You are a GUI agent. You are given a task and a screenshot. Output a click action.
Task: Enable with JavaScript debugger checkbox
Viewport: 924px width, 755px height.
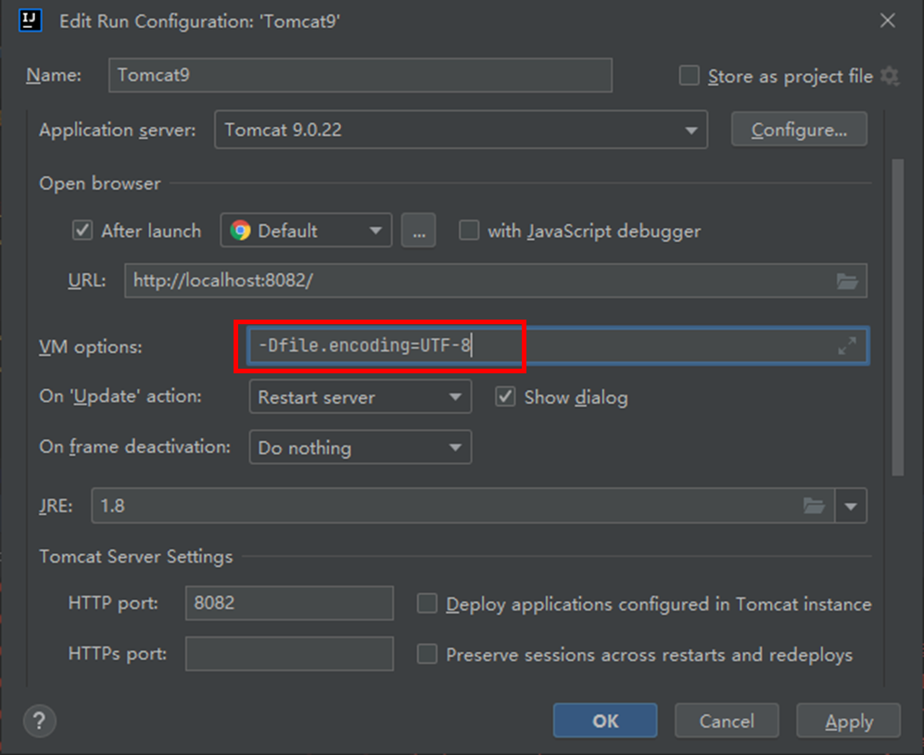coord(469,231)
